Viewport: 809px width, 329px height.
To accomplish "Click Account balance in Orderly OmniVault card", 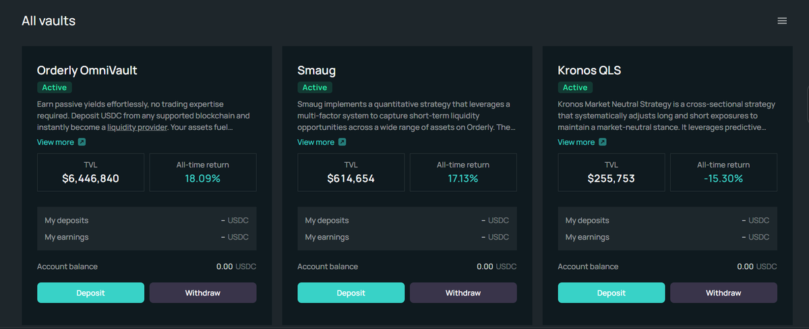I will click(146, 266).
